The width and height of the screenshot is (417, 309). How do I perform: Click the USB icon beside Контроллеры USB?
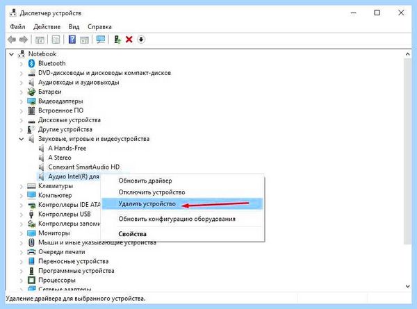[x=31, y=214]
